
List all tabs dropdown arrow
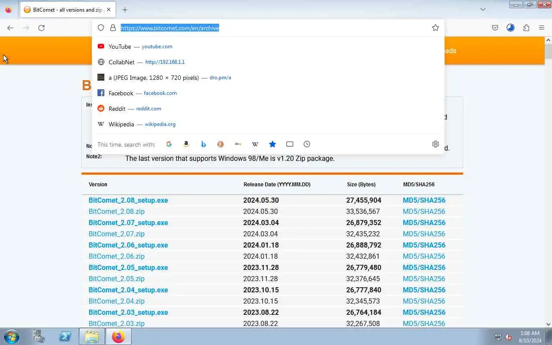tap(483, 9)
